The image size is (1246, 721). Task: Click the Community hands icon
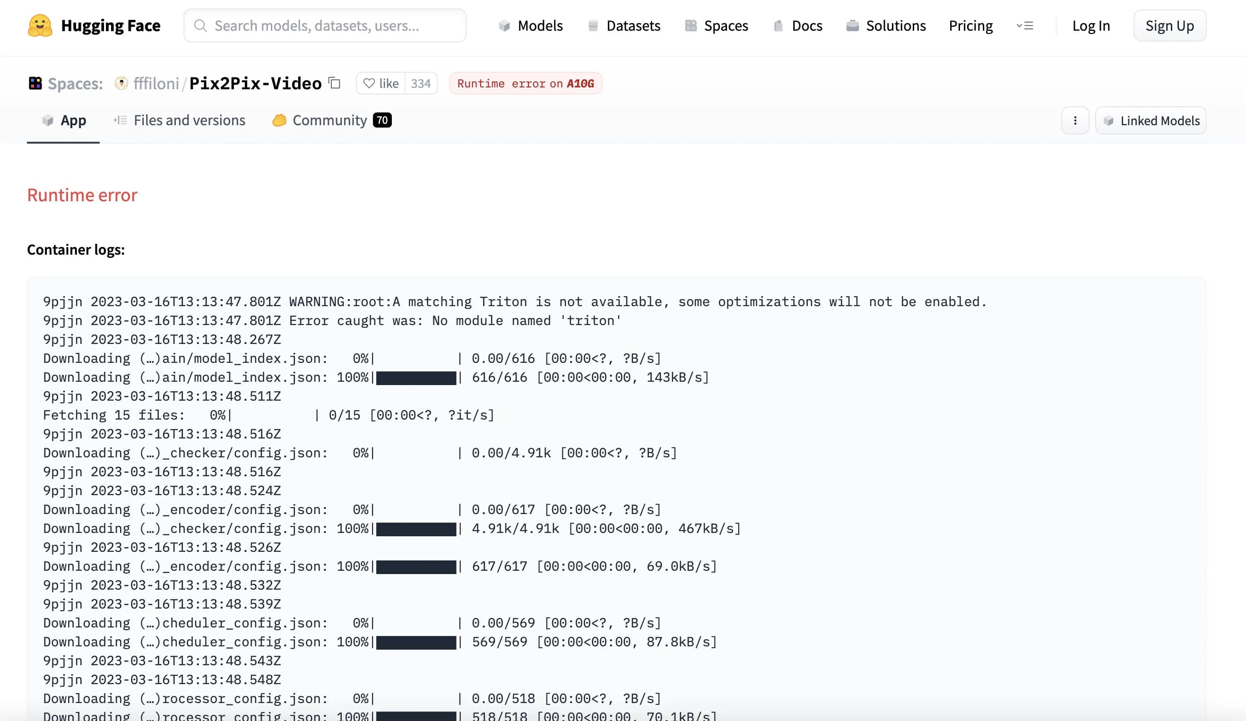coord(279,120)
